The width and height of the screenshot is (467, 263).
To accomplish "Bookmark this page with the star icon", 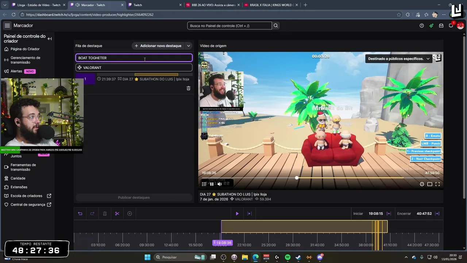I will pyautogui.click(x=399, y=15).
